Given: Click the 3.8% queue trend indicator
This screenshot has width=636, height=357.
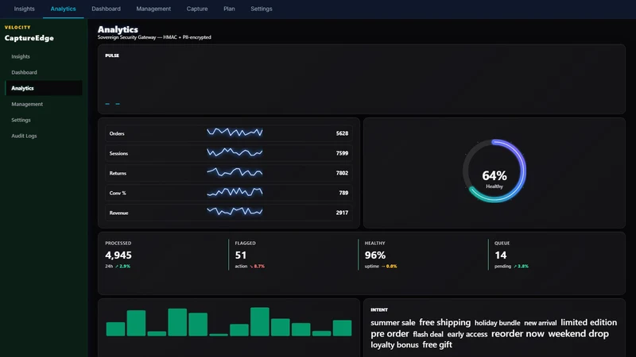Looking at the screenshot, I should point(521,267).
